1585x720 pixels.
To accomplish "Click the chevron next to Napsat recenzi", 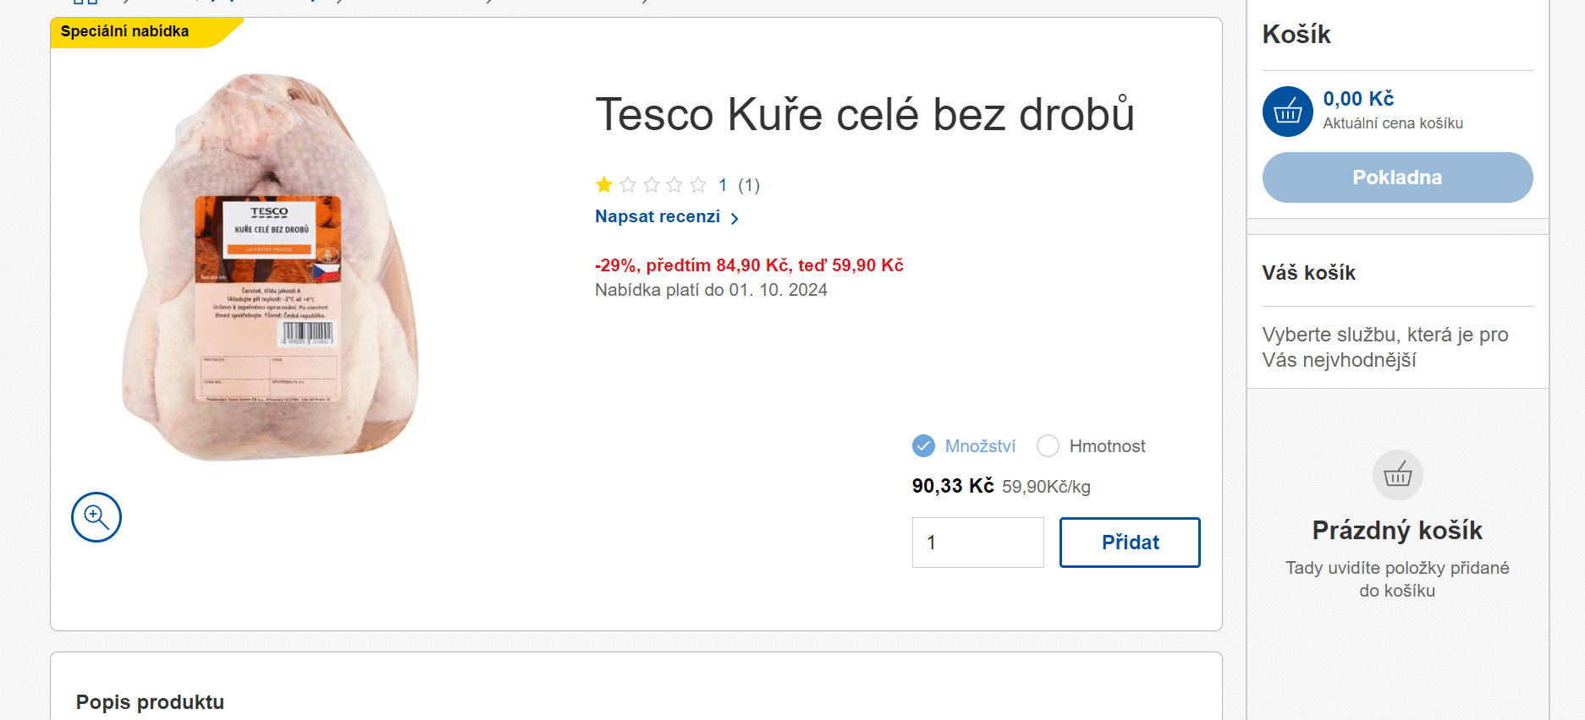I will tap(735, 218).
